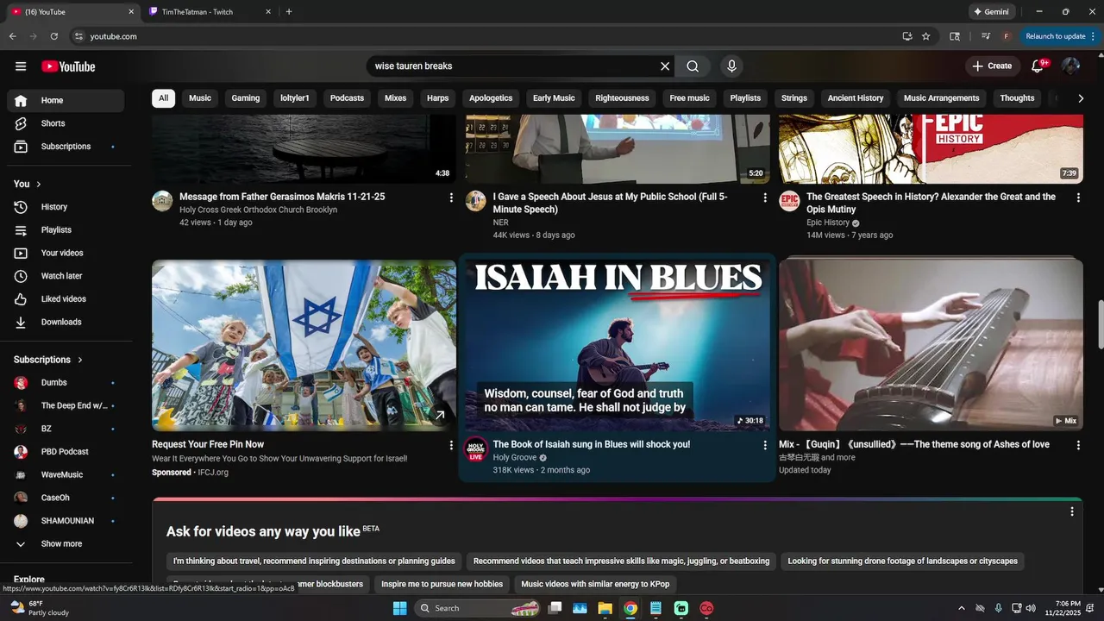Select the Apologetics filter chip
The width and height of the screenshot is (1104, 621).
491,98
